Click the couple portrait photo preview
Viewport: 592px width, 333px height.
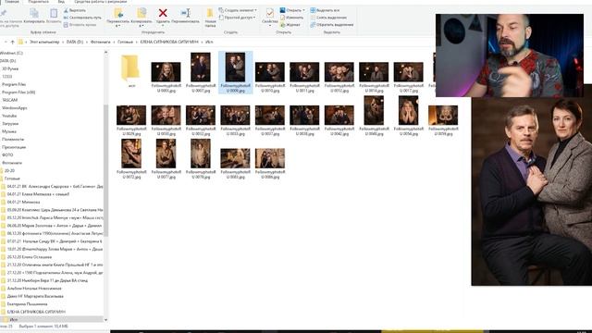pos(532,191)
